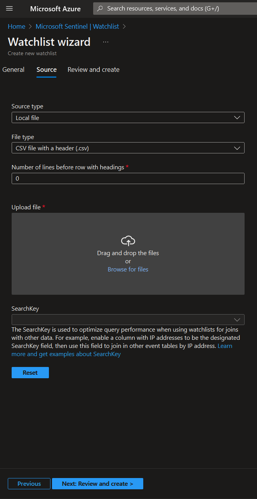Expand the CSV file with a header dropdown

120,148
